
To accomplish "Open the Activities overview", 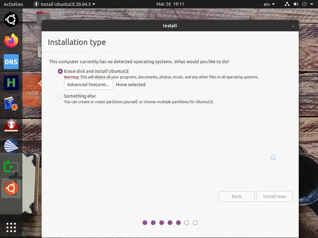I will pos(13,4).
